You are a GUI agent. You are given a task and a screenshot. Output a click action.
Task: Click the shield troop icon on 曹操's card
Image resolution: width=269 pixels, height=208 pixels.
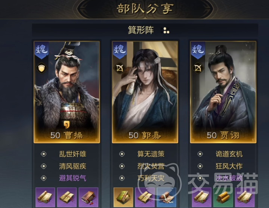click(x=41, y=68)
